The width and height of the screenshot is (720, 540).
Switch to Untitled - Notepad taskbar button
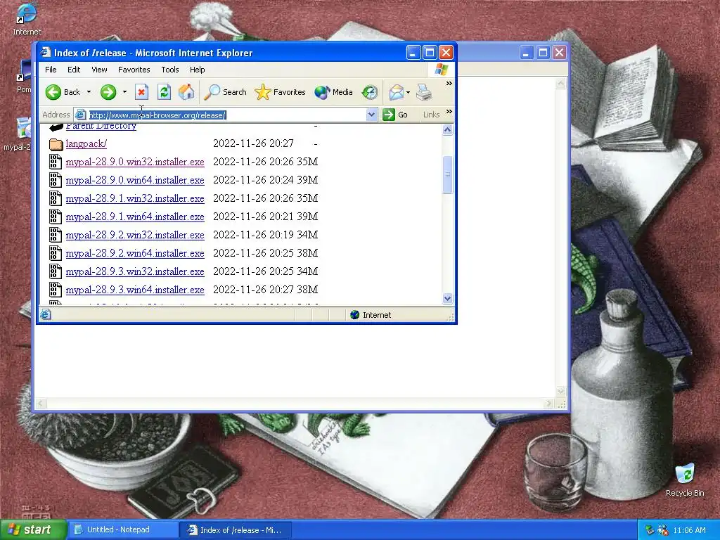[122, 529]
